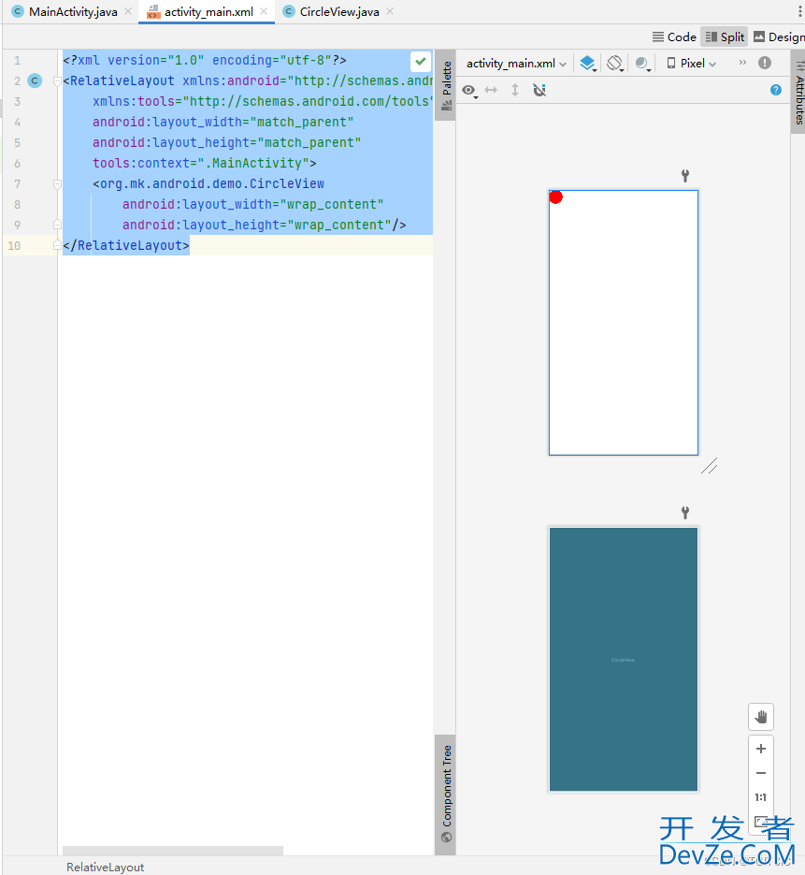Close the CircleView.java tab
The height and width of the screenshot is (875, 805).
click(x=390, y=12)
